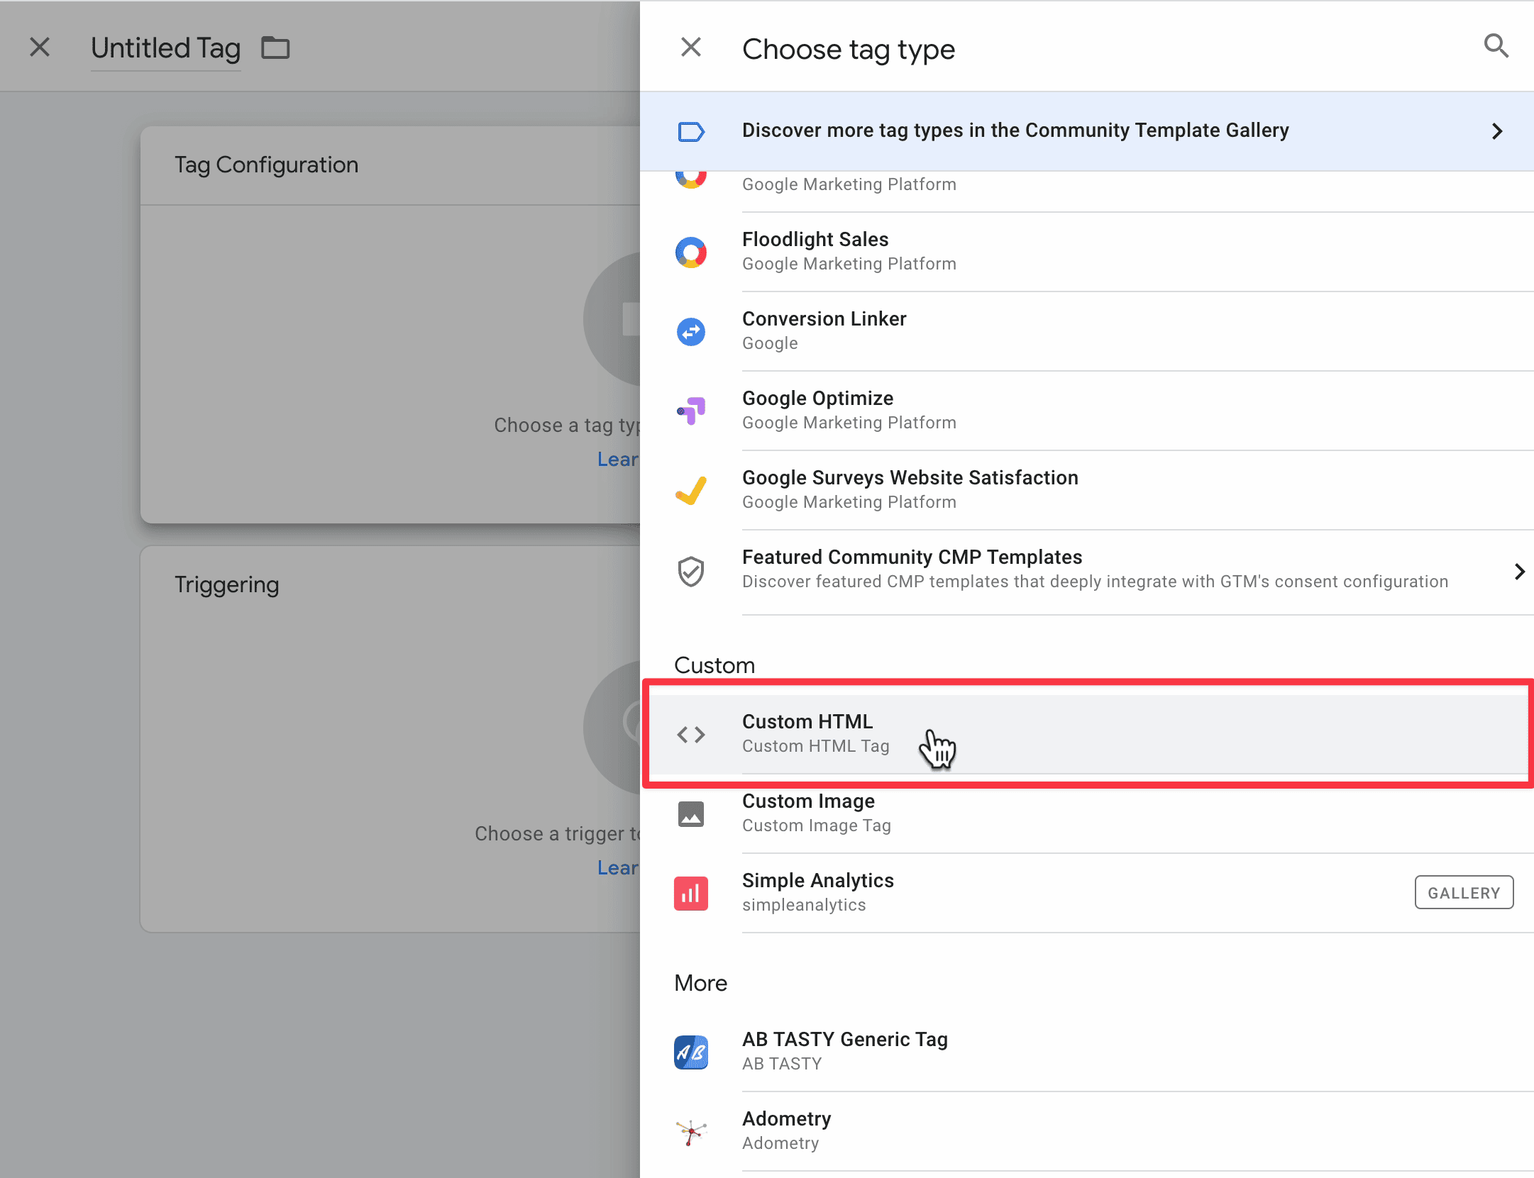The height and width of the screenshot is (1178, 1534).
Task: Click the Tag Configuration card header
Action: coord(390,165)
